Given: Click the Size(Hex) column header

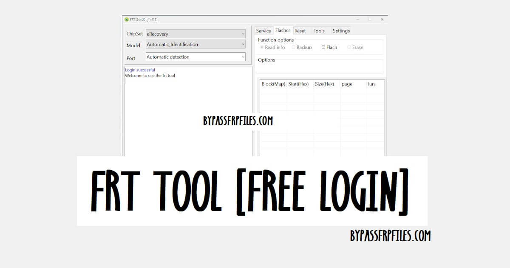Looking at the screenshot, I should [325, 84].
